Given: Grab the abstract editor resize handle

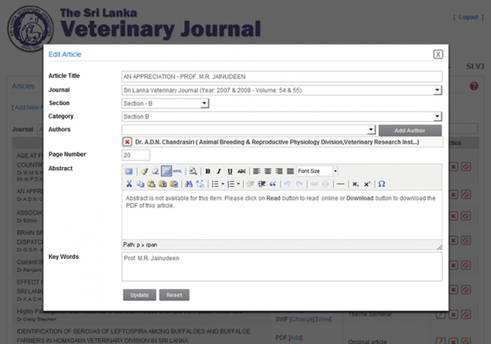Looking at the screenshot, I should [x=439, y=247].
